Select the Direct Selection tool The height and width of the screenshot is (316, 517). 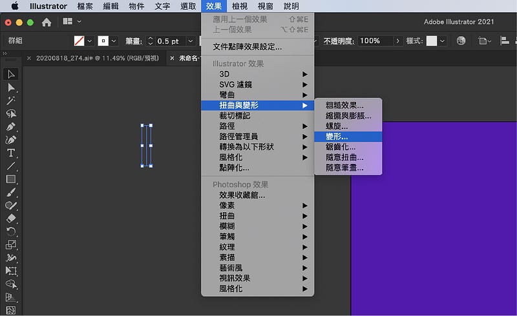[11, 87]
